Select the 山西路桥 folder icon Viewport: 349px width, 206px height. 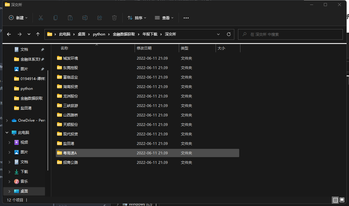pos(59,115)
